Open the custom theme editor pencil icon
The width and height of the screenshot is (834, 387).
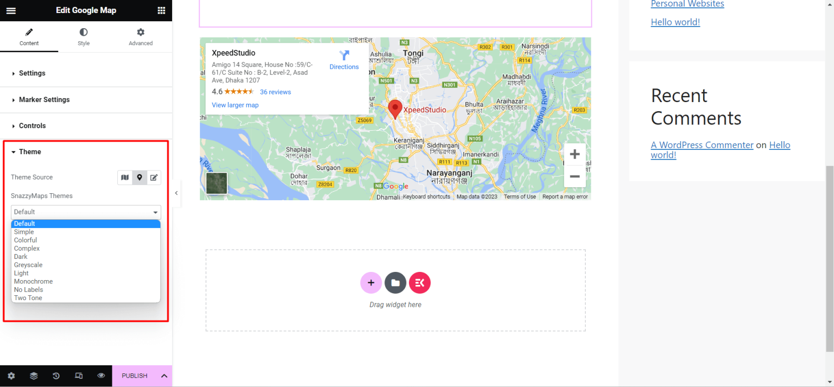pyautogui.click(x=154, y=177)
